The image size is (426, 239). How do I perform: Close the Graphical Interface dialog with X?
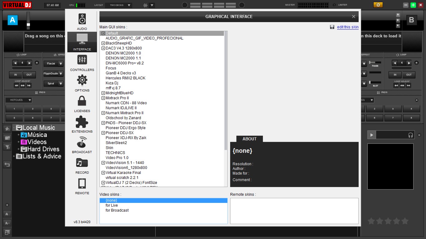tap(354, 16)
